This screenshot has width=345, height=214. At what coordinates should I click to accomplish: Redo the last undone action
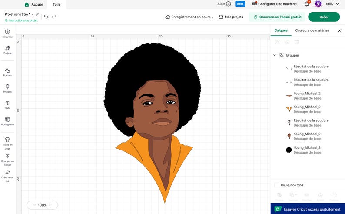[54, 17]
